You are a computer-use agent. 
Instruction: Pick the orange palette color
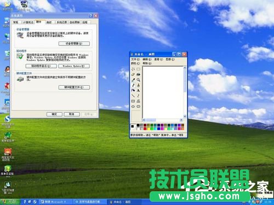coord(182,129)
